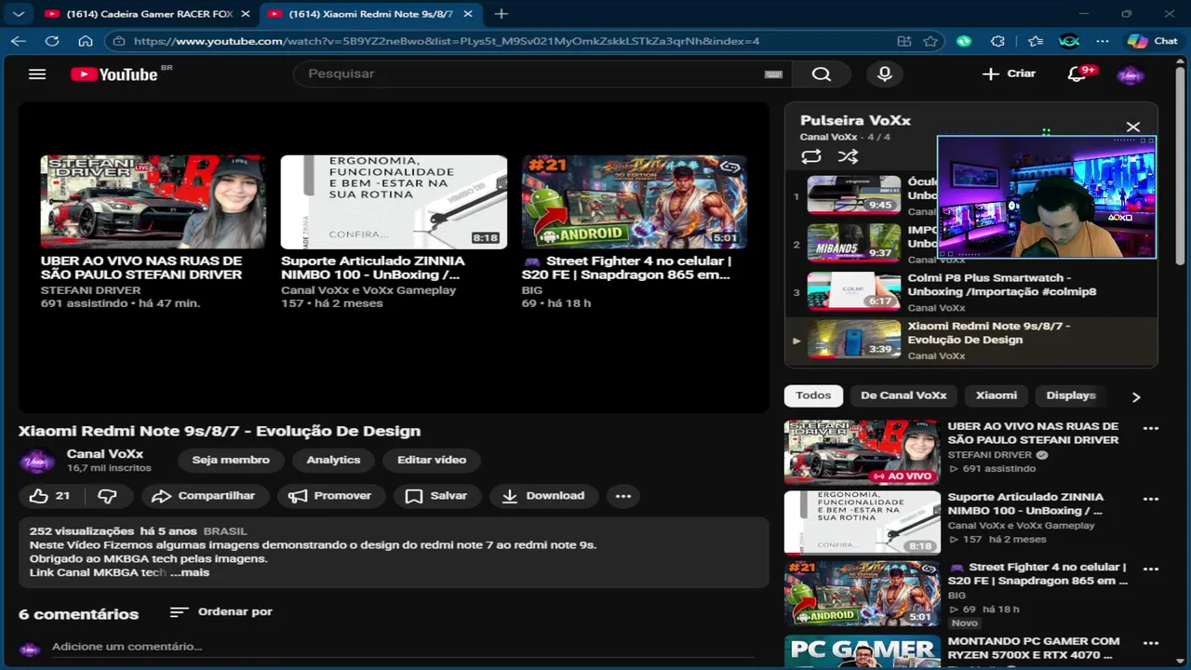Close the Xiaomi Redmi Note 9s/8/7 tab
This screenshot has width=1191, height=670.
[x=467, y=14]
